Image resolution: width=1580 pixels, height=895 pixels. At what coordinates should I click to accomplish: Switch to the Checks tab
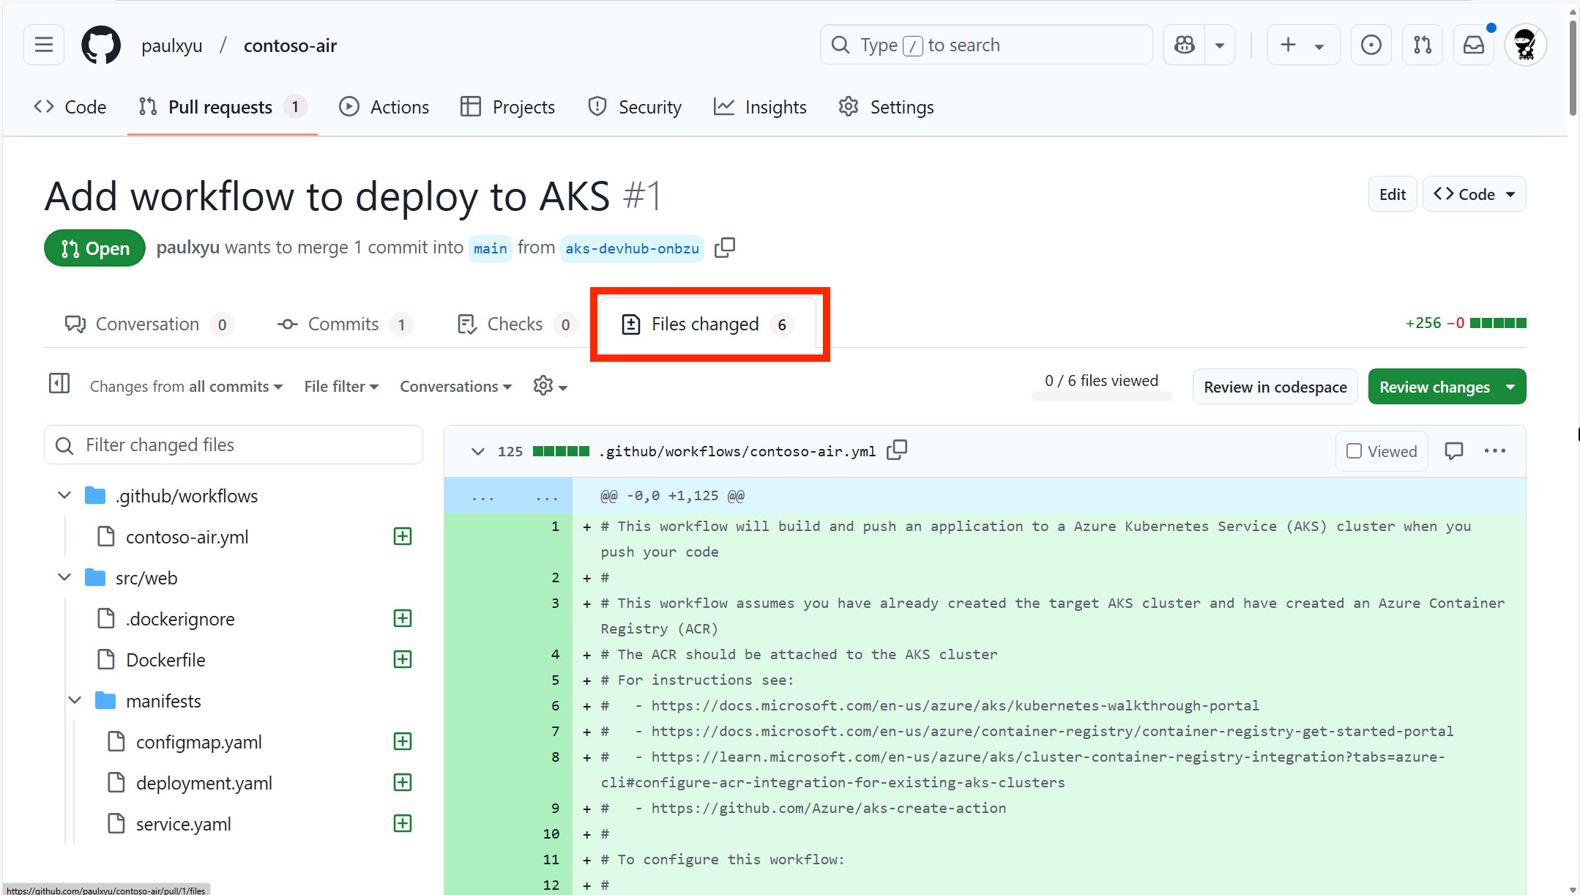click(x=517, y=324)
